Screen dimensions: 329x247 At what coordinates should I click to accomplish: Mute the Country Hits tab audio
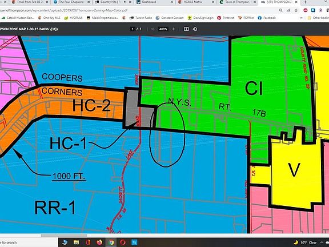[126, 2]
